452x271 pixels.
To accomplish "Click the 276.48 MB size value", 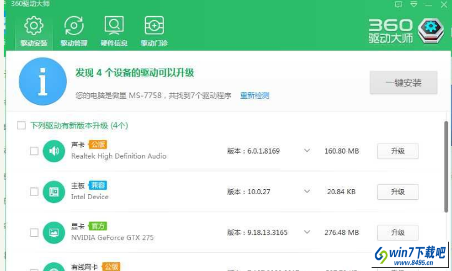I will (x=342, y=232).
